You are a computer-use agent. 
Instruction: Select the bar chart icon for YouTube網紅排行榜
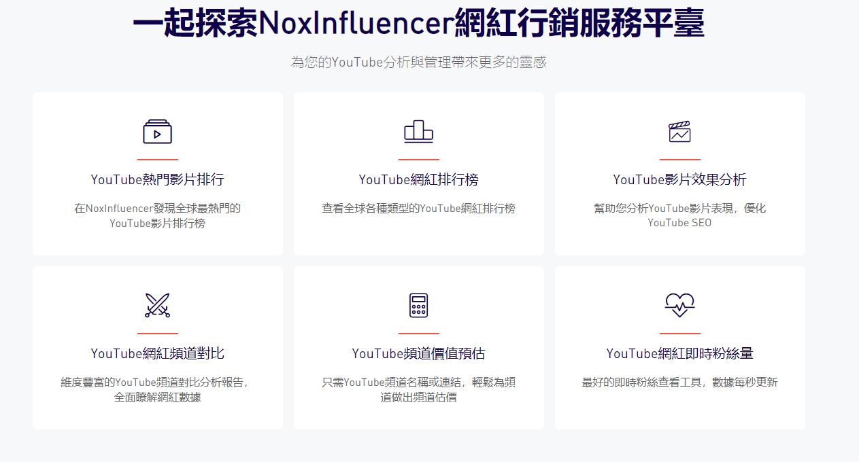418,132
